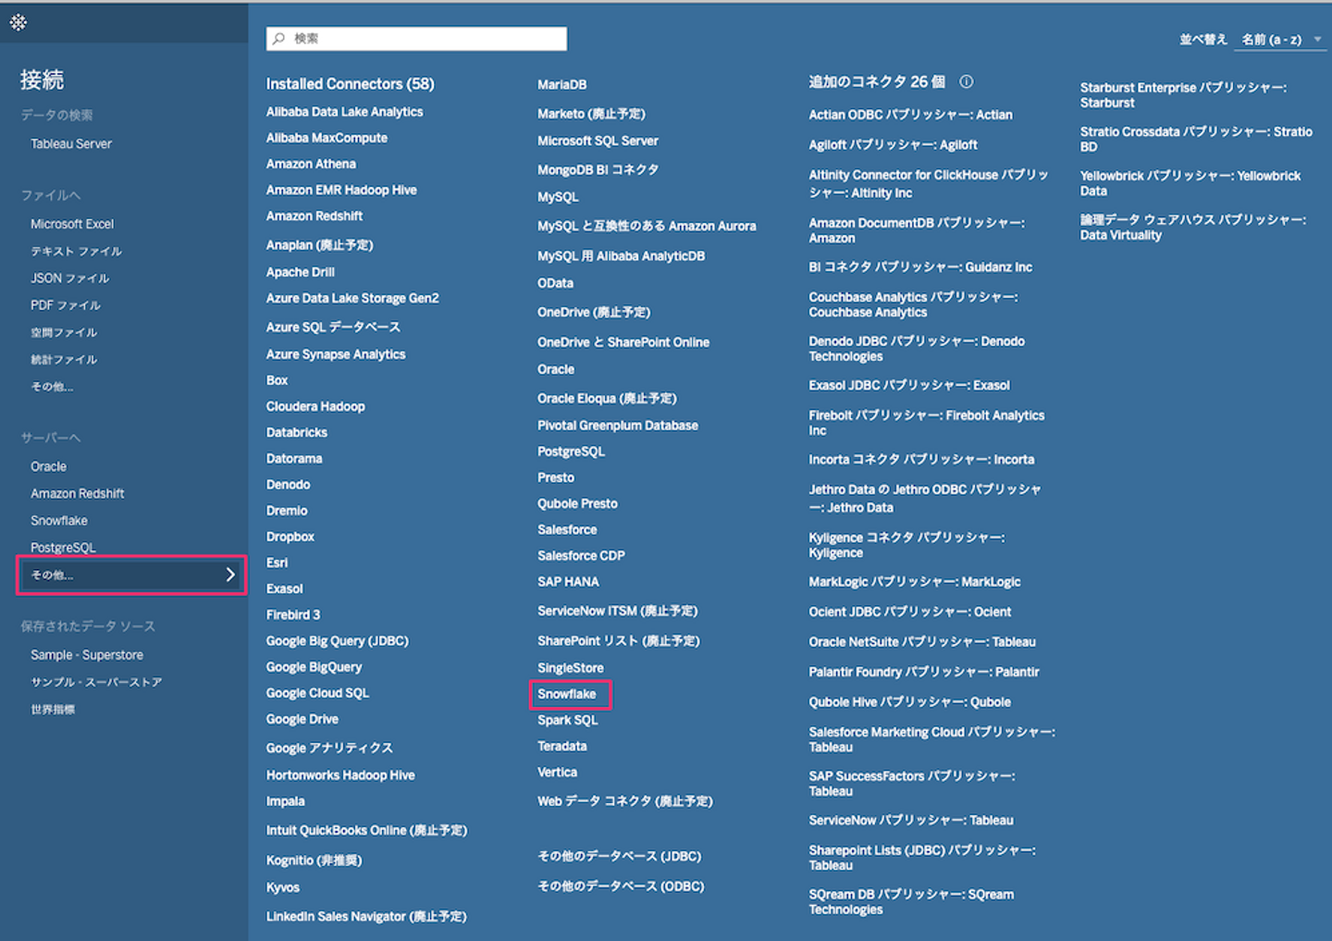The width and height of the screenshot is (1332, 941).
Task: Choose Kyvos connector
Action: [283, 887]
